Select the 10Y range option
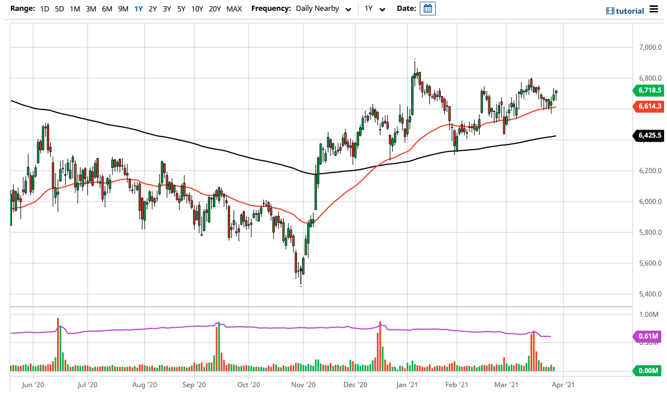The height and width of the screenshot is (394, 667). click(196, 9)
